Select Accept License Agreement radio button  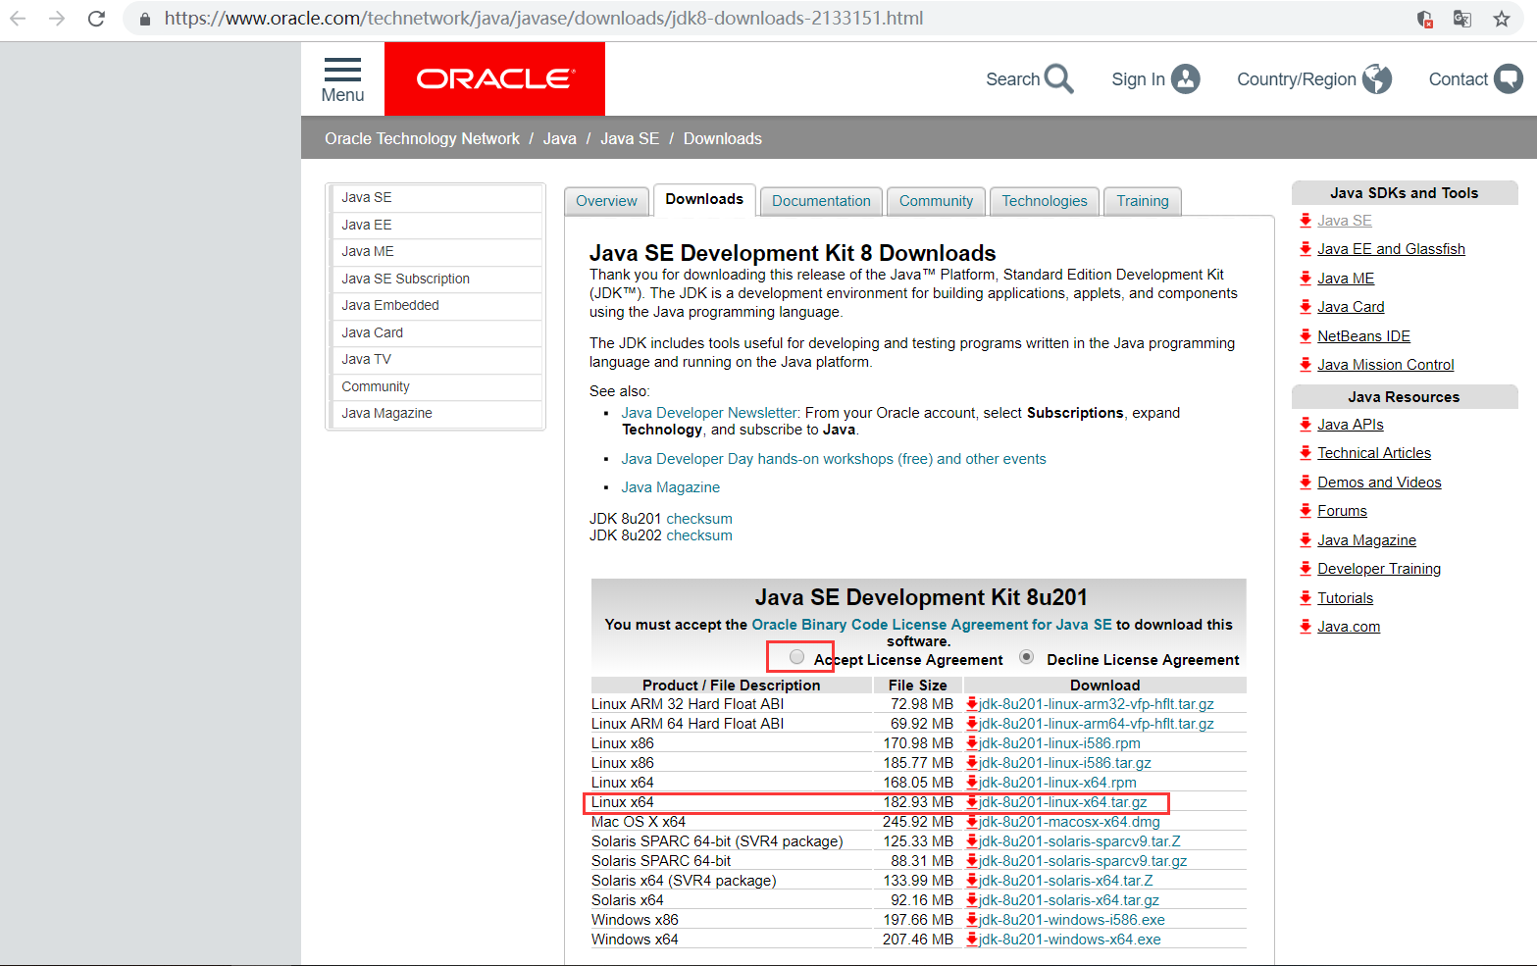click(x=796, y=657)
